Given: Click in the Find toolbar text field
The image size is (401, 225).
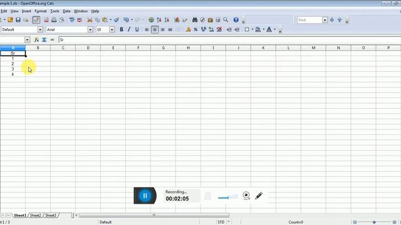Looking at the screenshot, I should pos(310,20).
